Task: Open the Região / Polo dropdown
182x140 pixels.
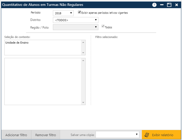Action: coord(75,27)
